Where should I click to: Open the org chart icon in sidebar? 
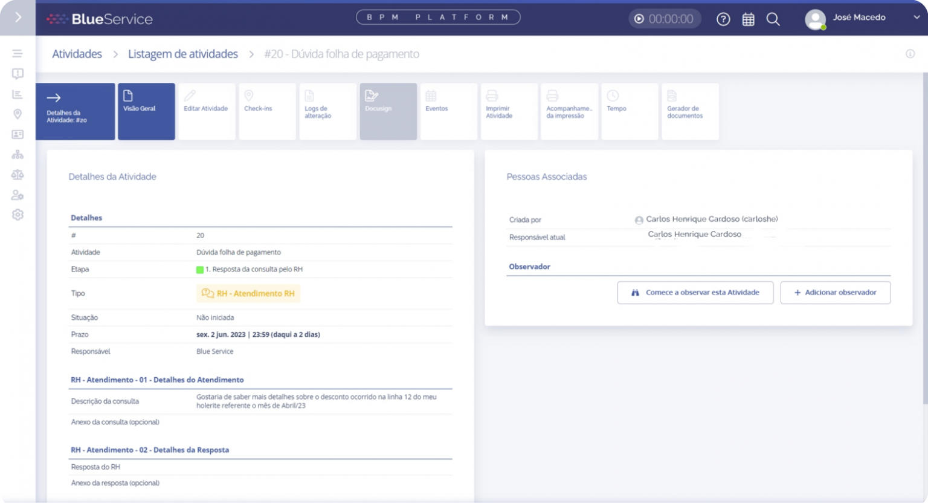pyautogui.click(x=18, y=155)
